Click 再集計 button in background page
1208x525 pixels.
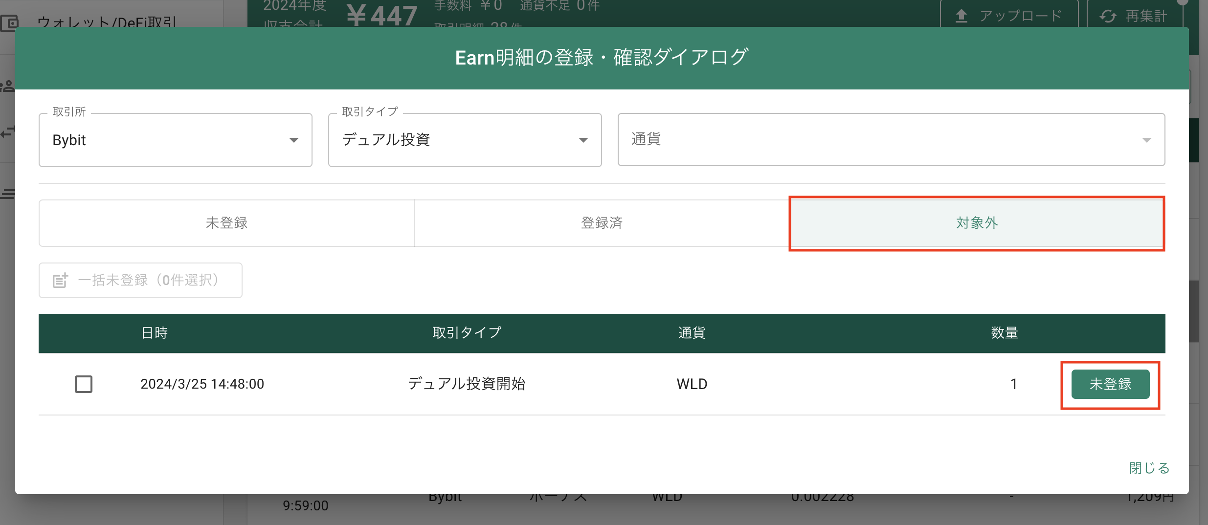pos(1135,15)
